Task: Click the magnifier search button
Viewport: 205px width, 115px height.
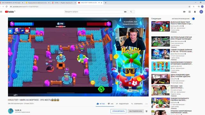Action: pyautogui.click(x=131, y=12)
